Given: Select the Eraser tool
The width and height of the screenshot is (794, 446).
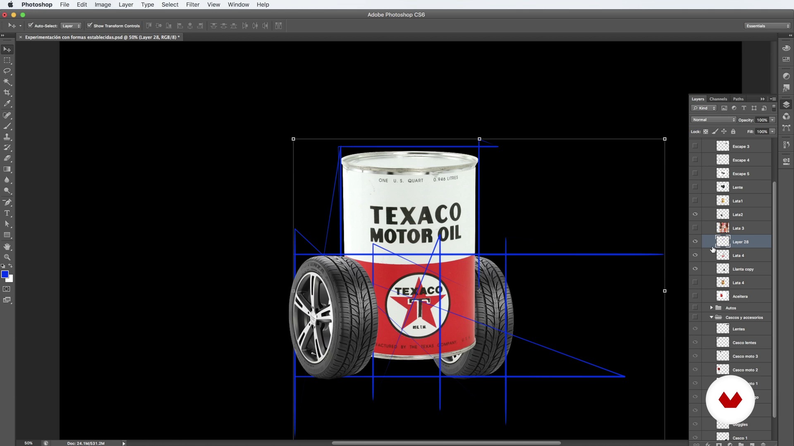Looking at the screenshot, I should click(x=7, y=158).
